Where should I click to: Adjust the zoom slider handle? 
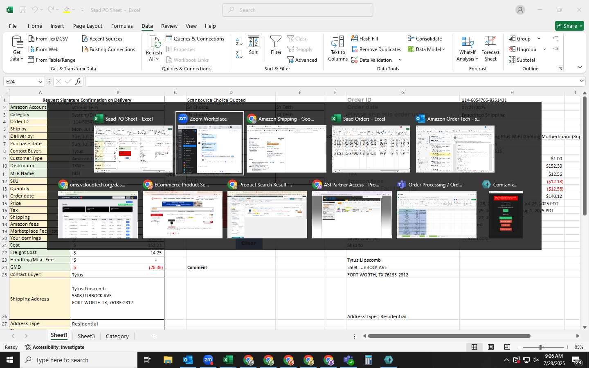[x=541, y=347]
